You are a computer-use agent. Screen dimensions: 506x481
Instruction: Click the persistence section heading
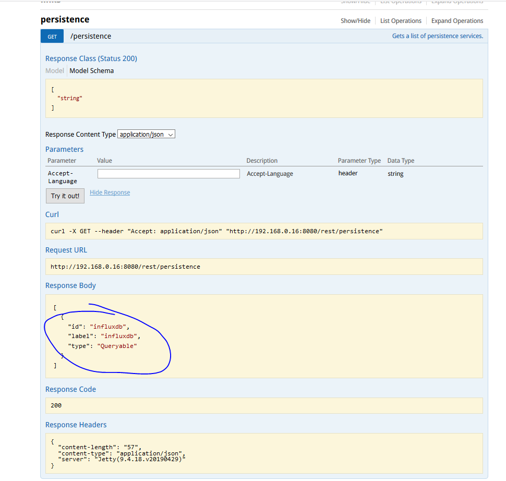[x=65, y=20]
